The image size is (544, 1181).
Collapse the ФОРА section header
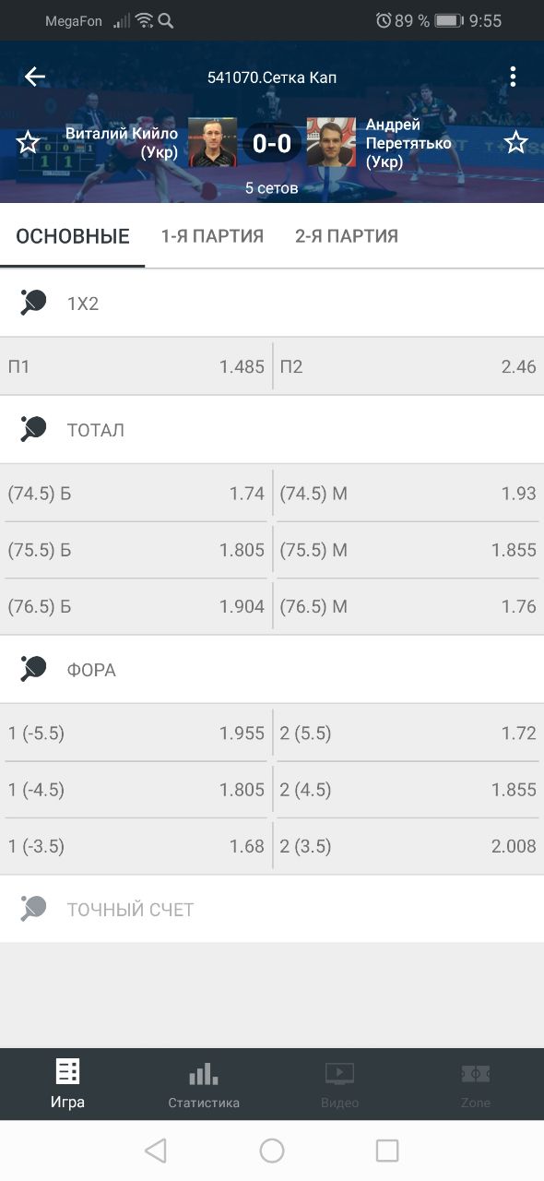tap(272, 670)
